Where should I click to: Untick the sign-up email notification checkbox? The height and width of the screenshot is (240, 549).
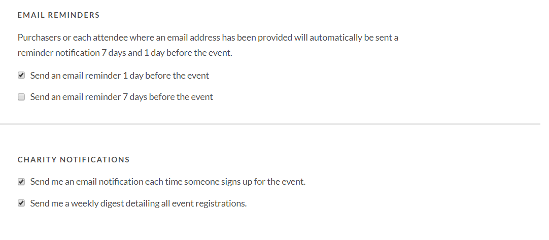pyautogui.click(x=21, y=182)
